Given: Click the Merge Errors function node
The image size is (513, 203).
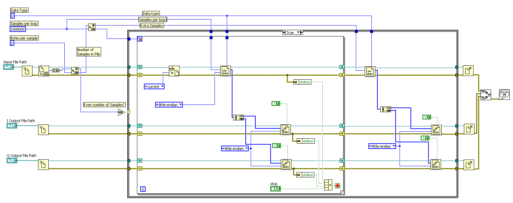Looking at the screenshot, I should click(x=486, y=95).
